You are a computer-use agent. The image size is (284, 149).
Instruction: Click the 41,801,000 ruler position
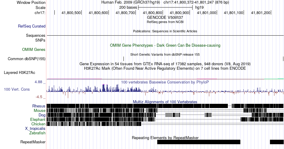click(207, 13)
